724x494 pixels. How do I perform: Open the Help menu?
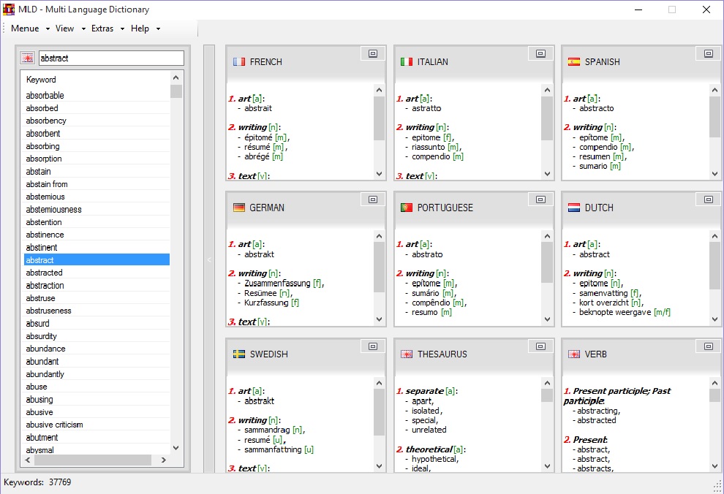pos(145,28)
